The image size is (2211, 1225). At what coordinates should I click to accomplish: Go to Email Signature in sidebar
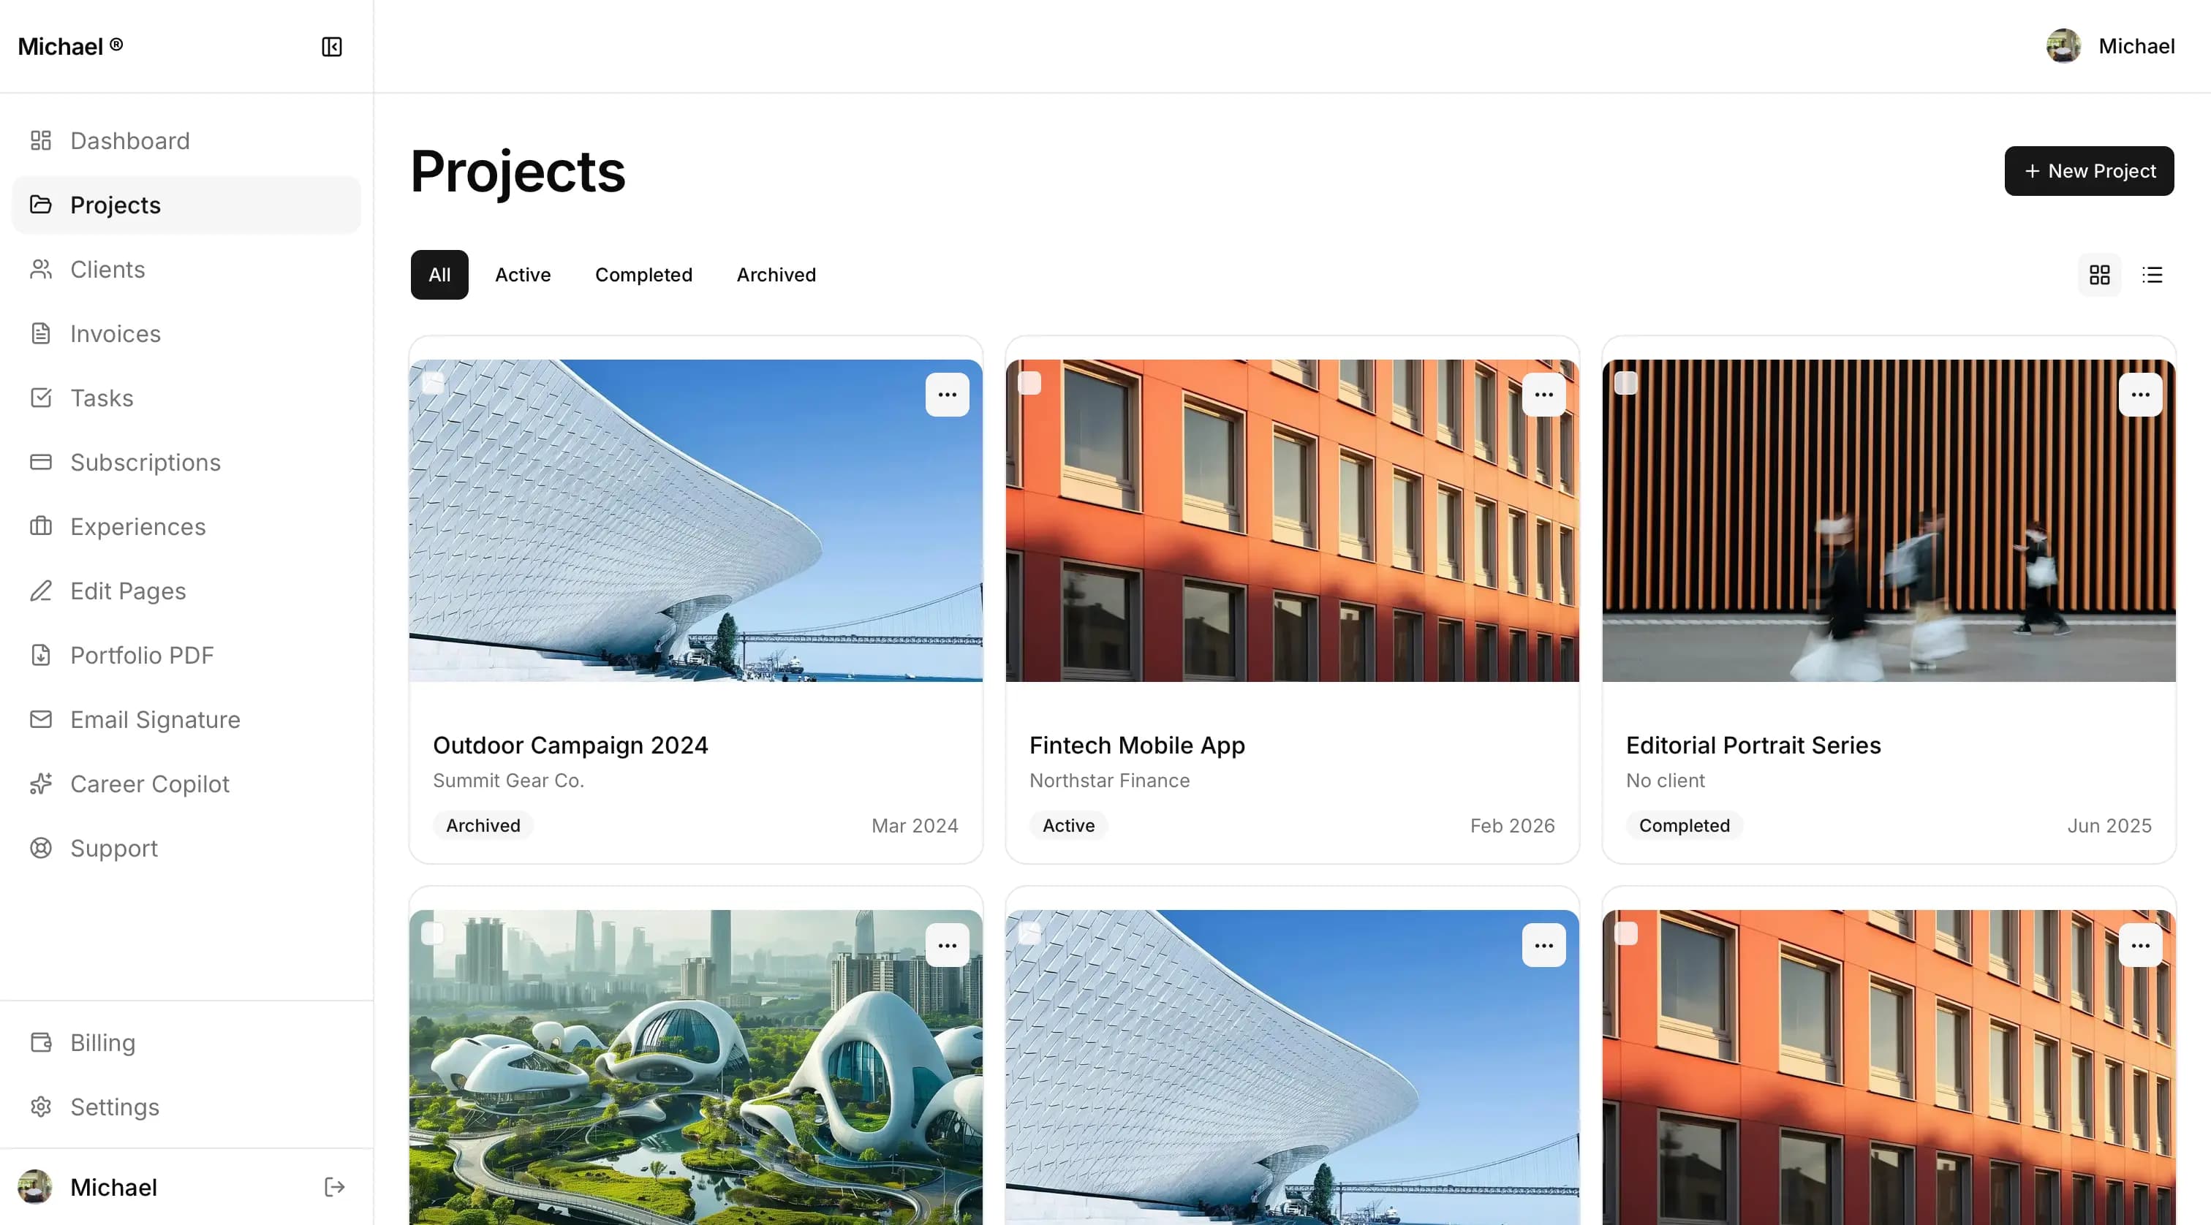(x=186, y=720)
